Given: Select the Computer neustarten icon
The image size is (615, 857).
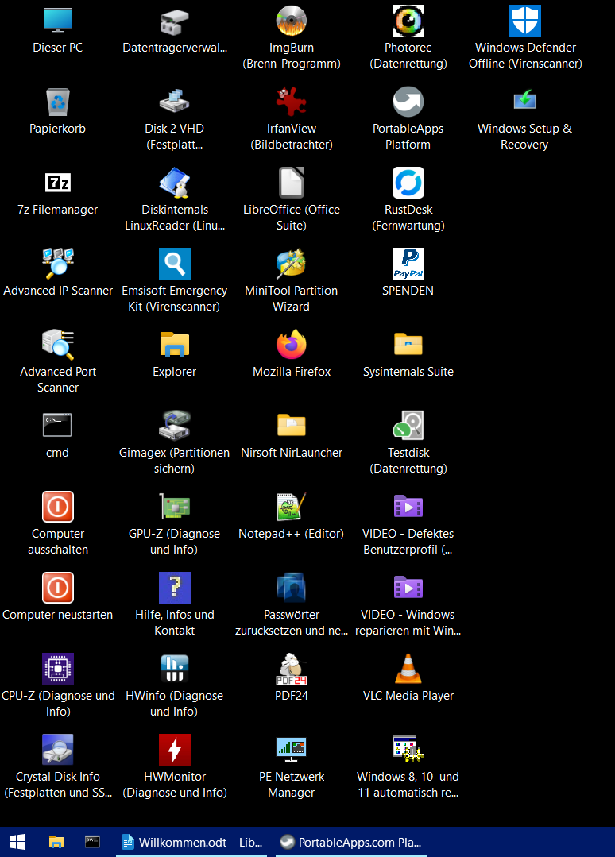Looking at the screenshot, I should point(58,587).
